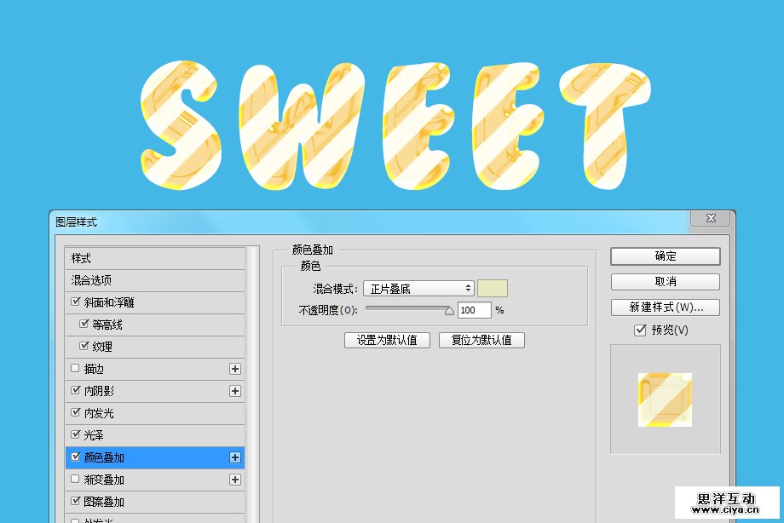Click the 取消 button
The height and width of the screenshot is (523, 784).
pyautogui.click(x=666, y=282)
